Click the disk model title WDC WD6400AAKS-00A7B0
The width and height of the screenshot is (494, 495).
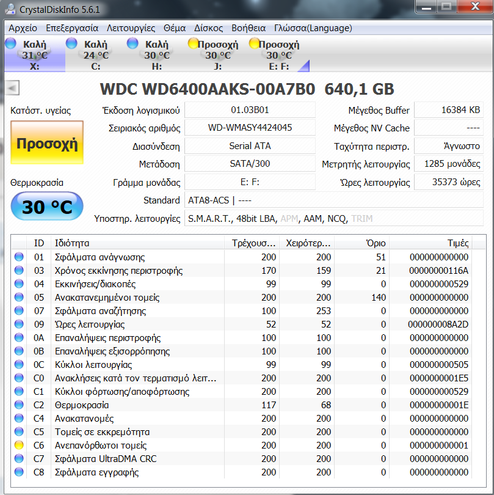pyautogui.click(x=208, y=89)
